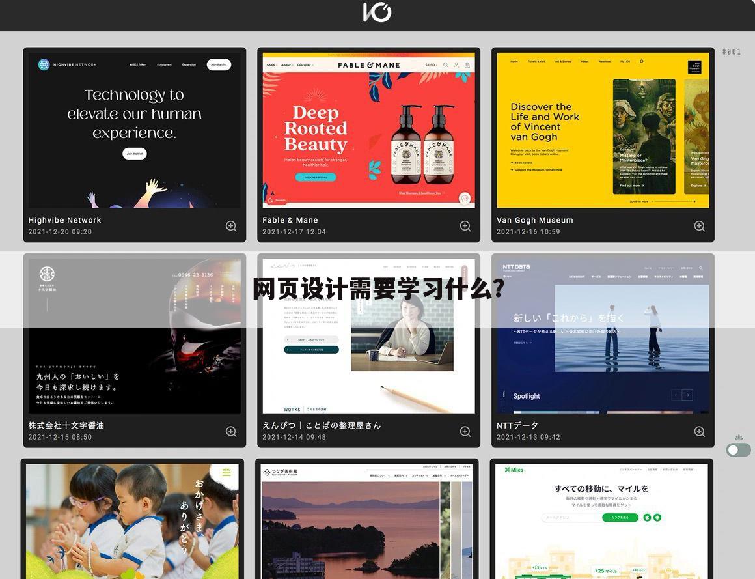Viewport: 755px width, 579px height.
Task: Click the date 2021-12-17 12:04
Action: (294, 232)
